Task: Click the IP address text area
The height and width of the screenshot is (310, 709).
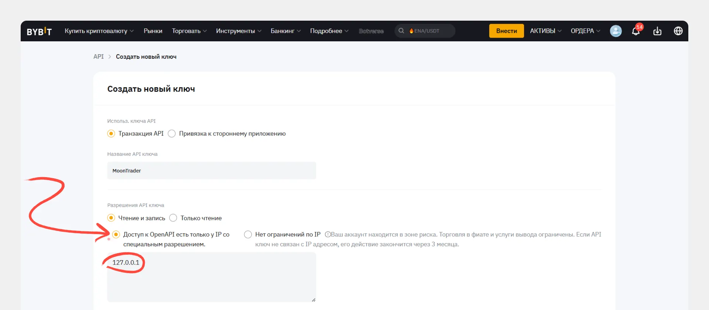Action: click(211, 280)
